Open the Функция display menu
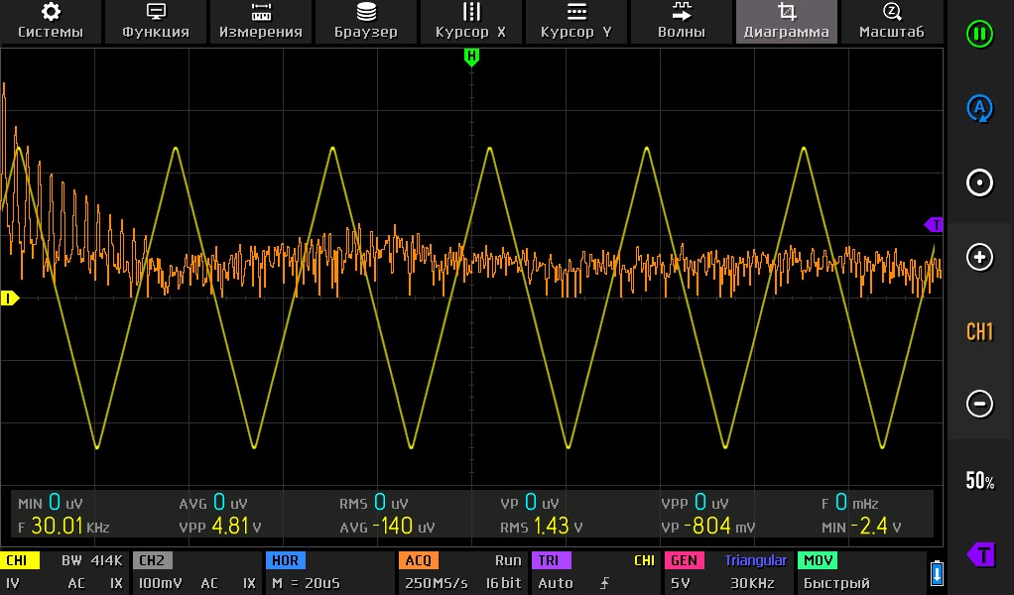The image size is (1014, 595). (x=156, y=21)
